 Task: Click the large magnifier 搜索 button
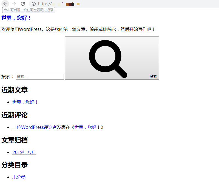tap(112, 58)
